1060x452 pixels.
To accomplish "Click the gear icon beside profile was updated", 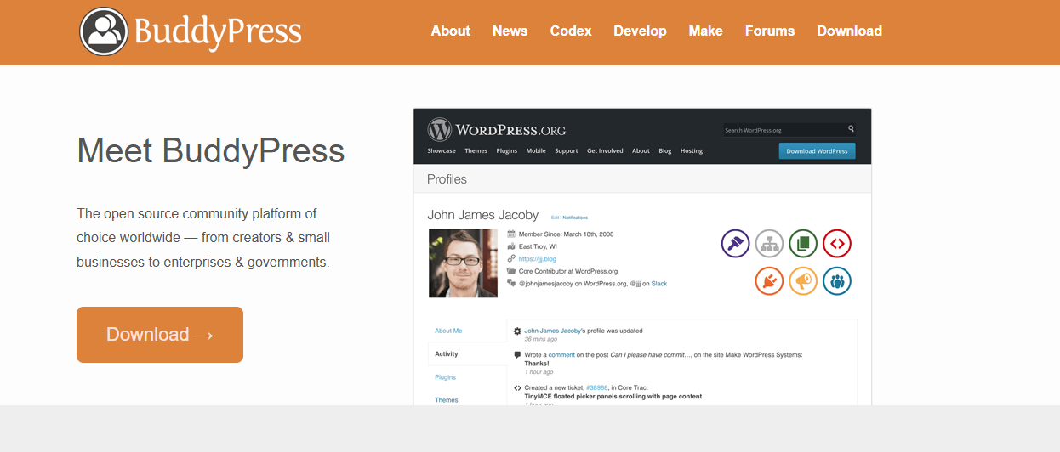I will click(x=517, y=331).
